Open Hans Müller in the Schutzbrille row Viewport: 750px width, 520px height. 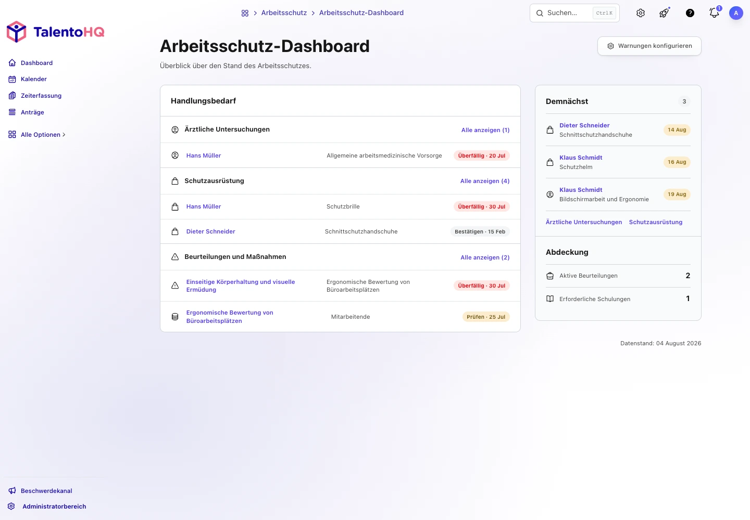coord(204,206)
